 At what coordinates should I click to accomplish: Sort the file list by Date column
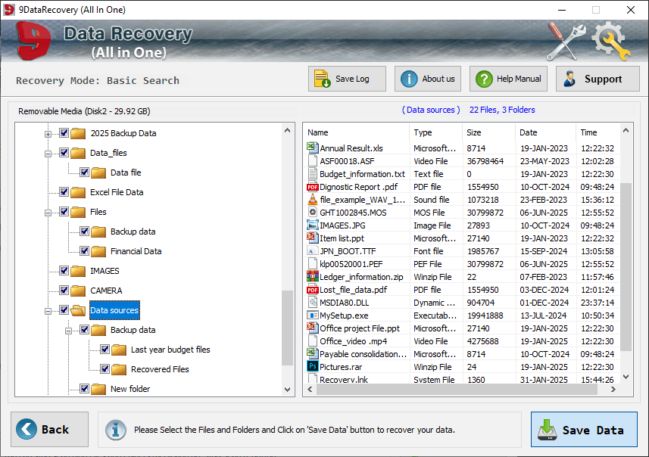pos(545,132)
